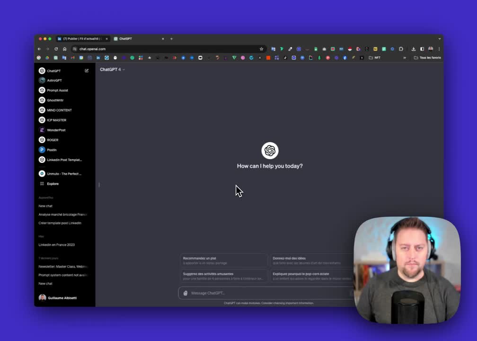The width and height of the screenshot is (477, 341).
Task: Click the browser home icon
Action: coord(64,49)
